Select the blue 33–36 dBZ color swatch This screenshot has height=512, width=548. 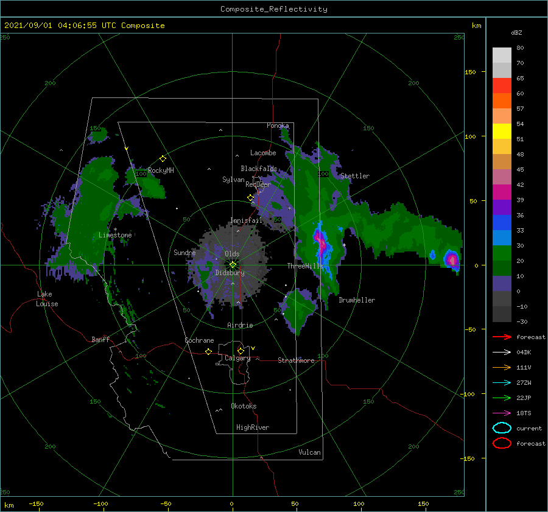tap(502, 223)
